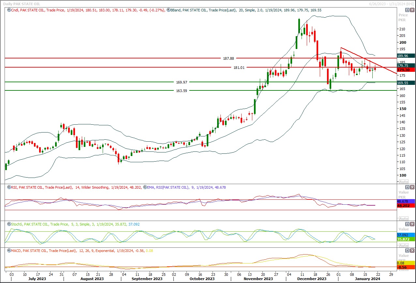Click the 181.01 resistance level label
Screen dimensions: 416x283
point(239,68)
